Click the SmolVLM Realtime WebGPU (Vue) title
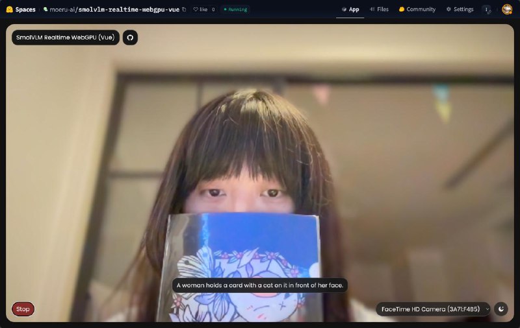This screenshot has width=520, height=328. click(x=66, y=38)
